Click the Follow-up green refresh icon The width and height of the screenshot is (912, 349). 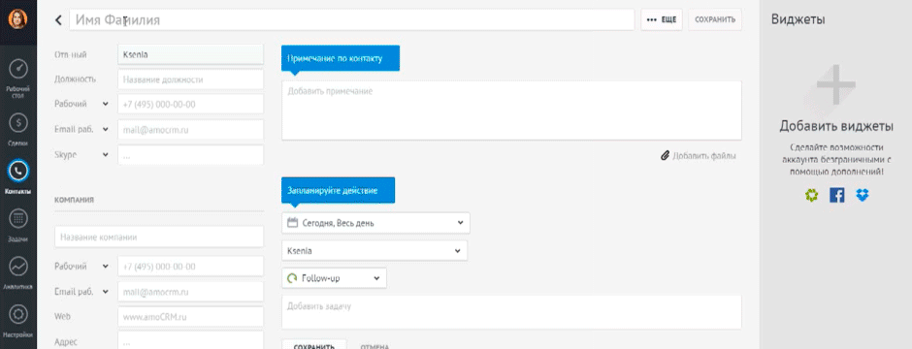(x=292, y=279)
